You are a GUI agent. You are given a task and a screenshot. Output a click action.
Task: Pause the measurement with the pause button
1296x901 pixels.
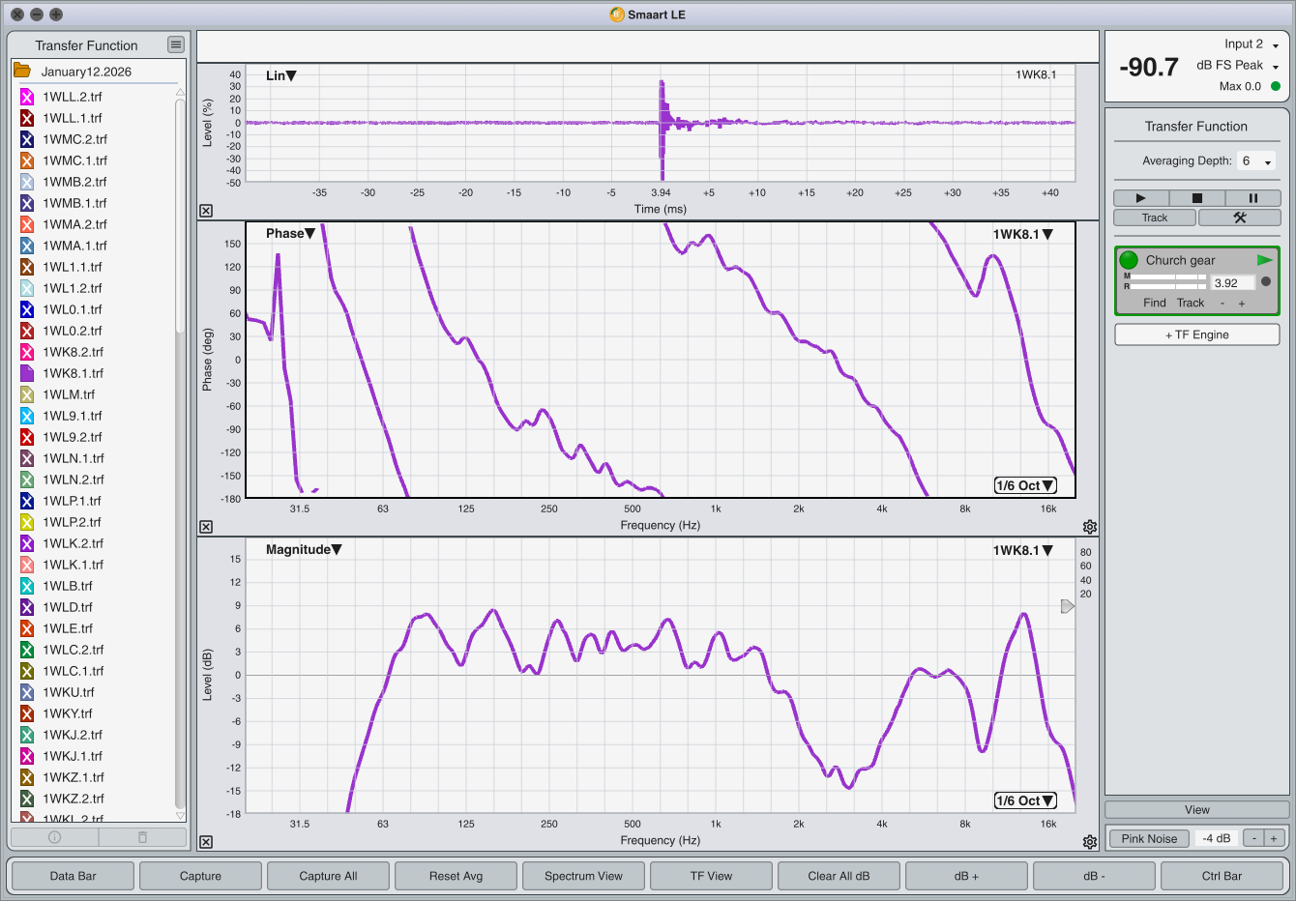pyautogui.click(x=1252, y=198)
